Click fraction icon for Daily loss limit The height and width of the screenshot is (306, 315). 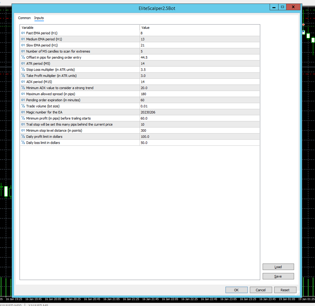coord(23,143)
